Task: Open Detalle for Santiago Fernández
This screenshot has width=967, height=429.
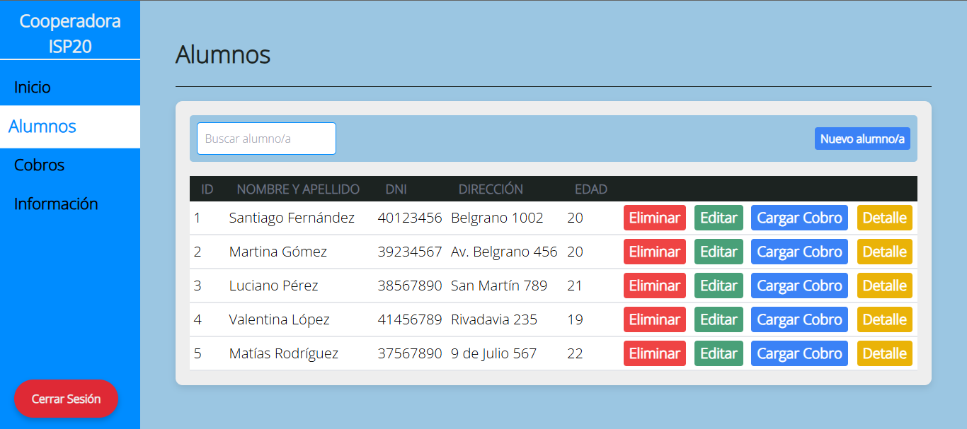Action: (x=885, y=218)
